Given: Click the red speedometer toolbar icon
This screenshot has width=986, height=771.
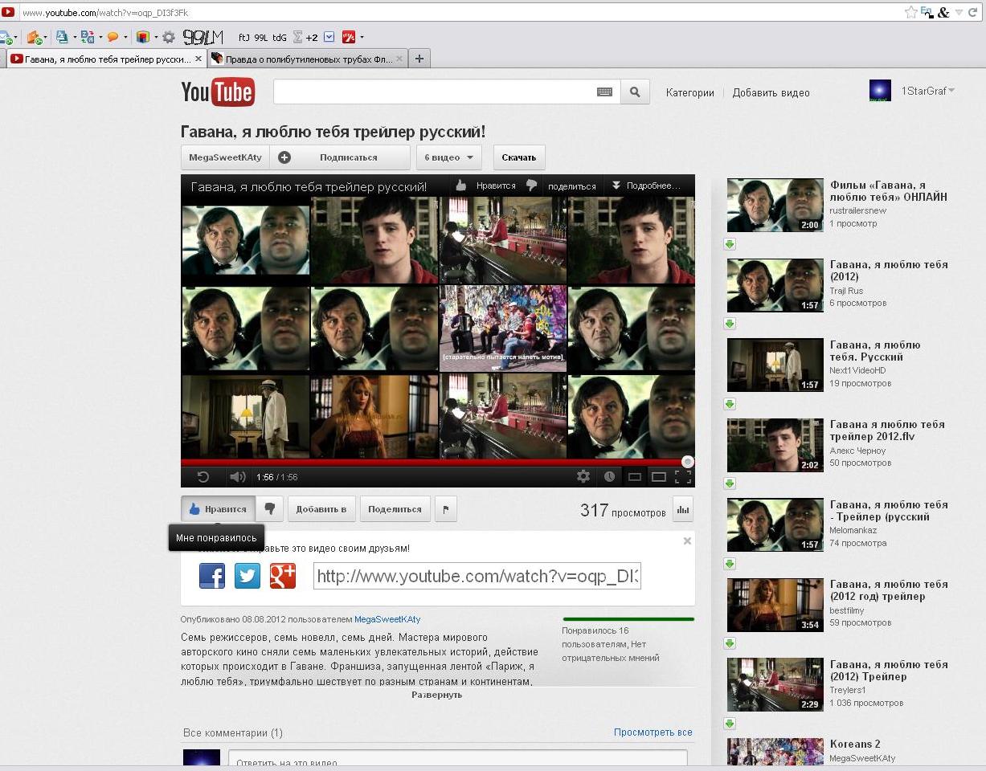Looking at the screenshot, I should [349, 37].
